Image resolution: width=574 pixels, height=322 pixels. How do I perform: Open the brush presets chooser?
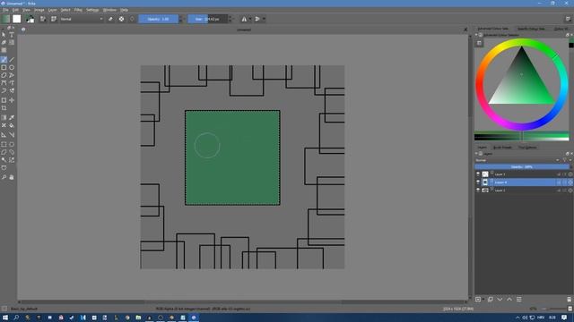point(54,19)
